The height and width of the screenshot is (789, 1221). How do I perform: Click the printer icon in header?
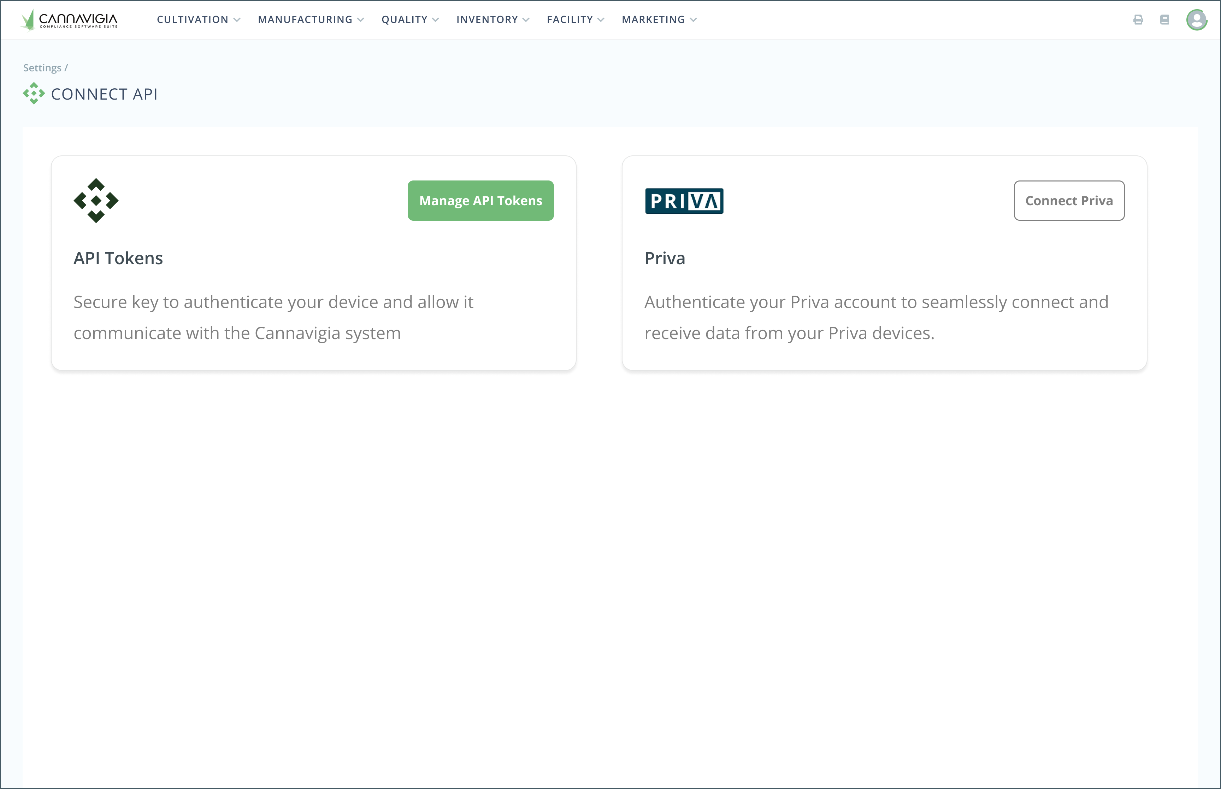coord(1138,20)
